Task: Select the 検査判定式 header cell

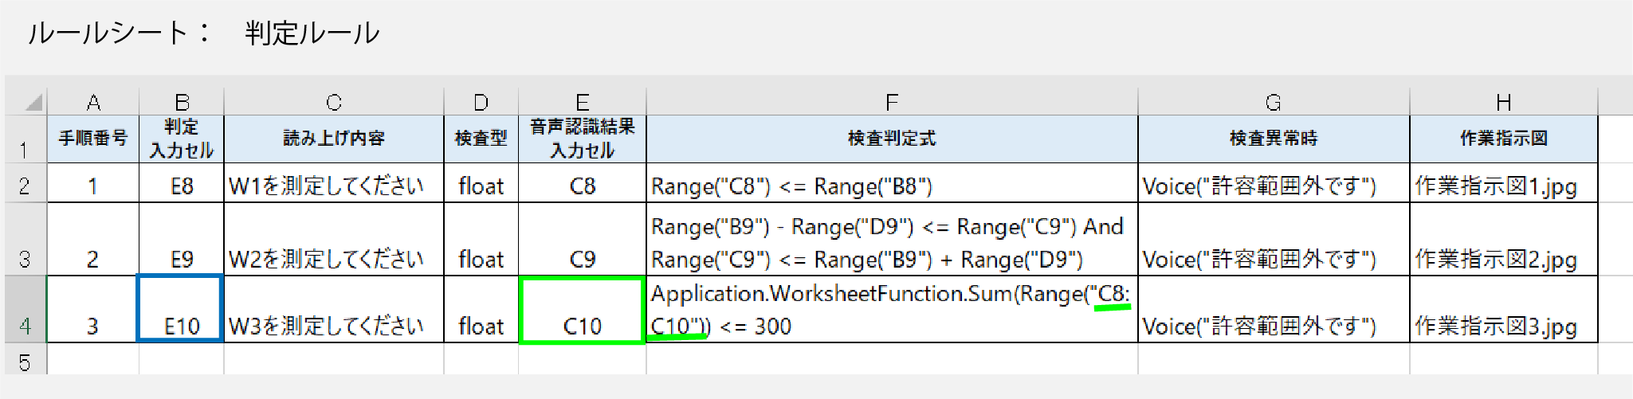Action: (892, 139)
